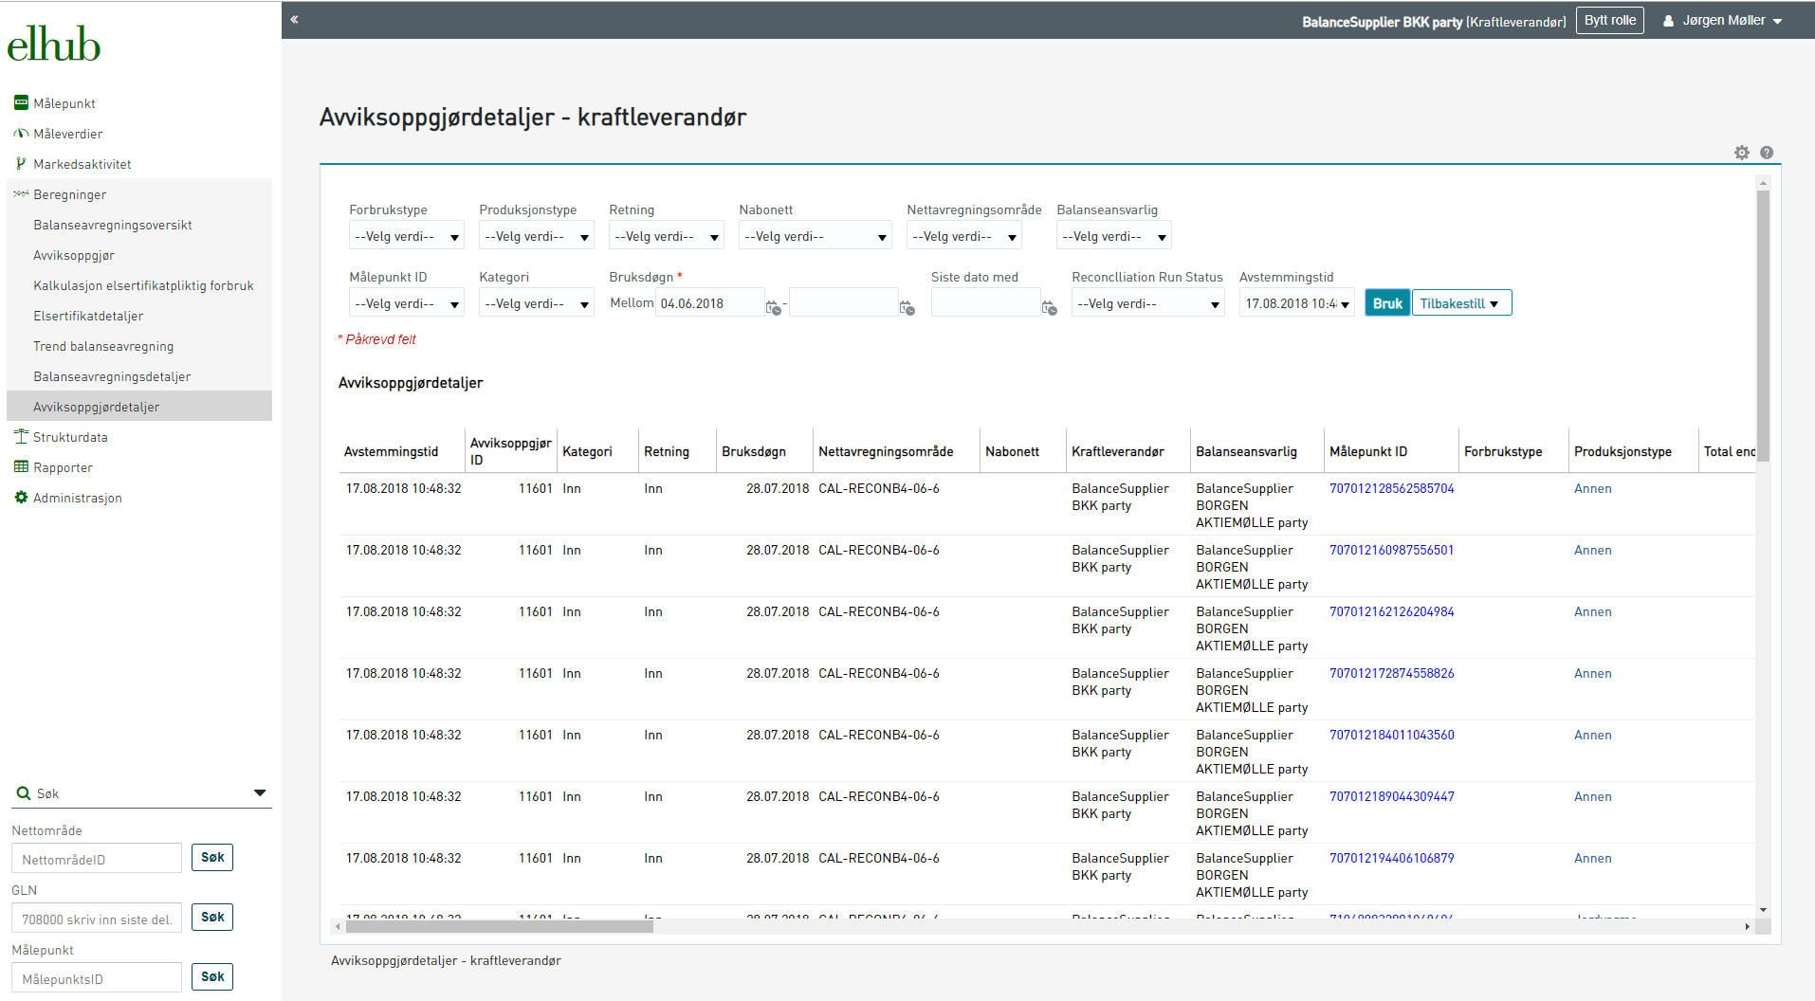
Task: Focus the Siste dato med input field
Action: [986, 303]
